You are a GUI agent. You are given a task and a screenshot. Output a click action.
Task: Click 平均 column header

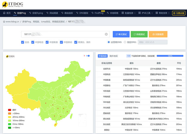[x=179, y=63]
